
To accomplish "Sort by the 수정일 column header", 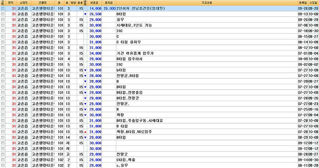I will [x=314, y=3].
